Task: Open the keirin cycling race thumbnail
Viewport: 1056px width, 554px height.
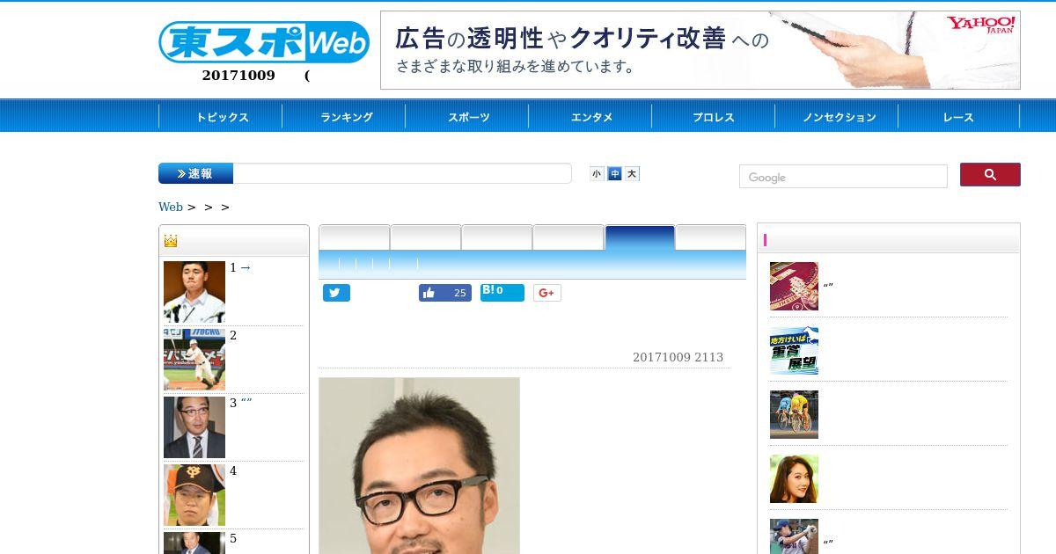Action: (794, 414)
